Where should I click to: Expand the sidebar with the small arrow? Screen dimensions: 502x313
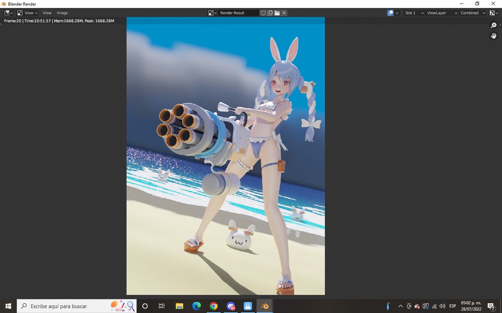[x=500, y=25]
